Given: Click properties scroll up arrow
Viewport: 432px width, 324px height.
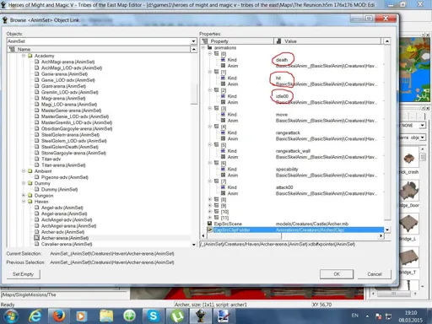Looking at the screenshot, I should [x=387, y=41].
